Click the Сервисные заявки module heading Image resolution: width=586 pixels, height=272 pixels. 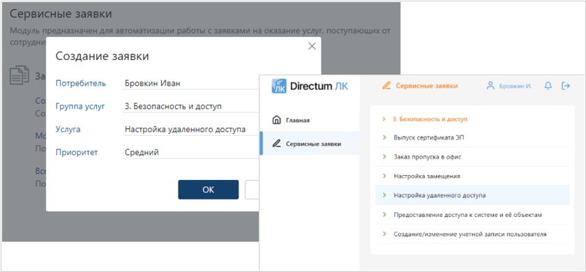[x=61, y=14]
